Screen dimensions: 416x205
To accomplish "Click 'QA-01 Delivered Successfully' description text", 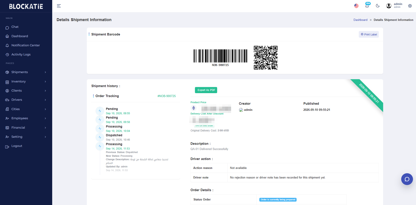I will [x=209, y=149].
